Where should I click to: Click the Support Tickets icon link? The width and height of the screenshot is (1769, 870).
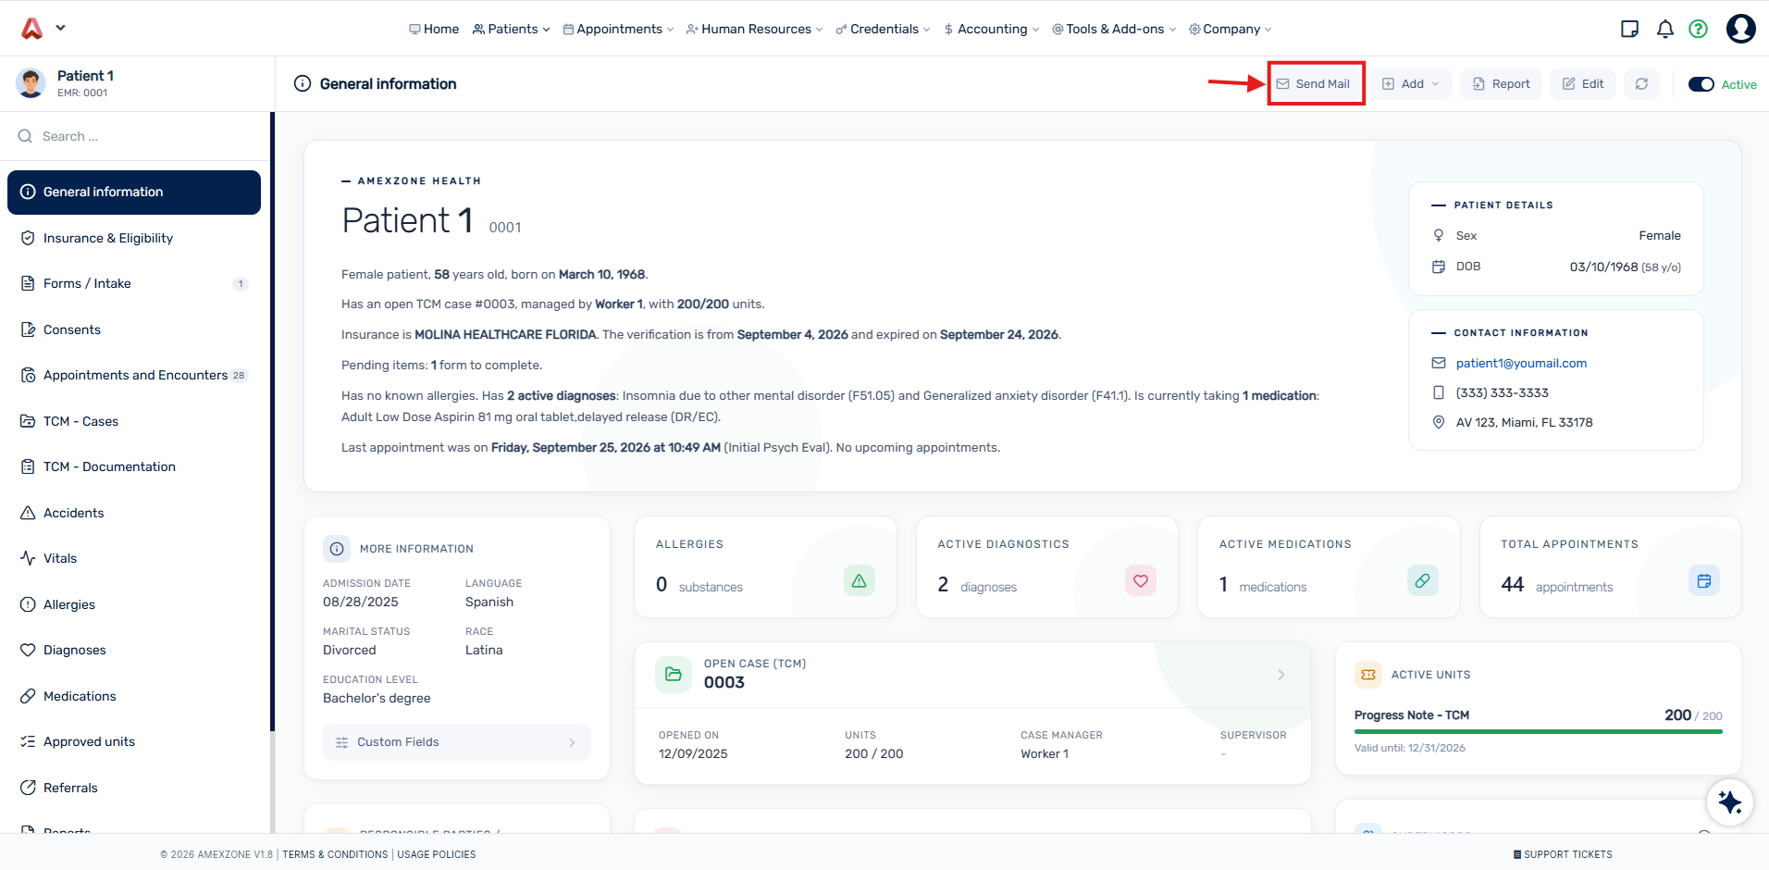click(x=1563, y=854)
